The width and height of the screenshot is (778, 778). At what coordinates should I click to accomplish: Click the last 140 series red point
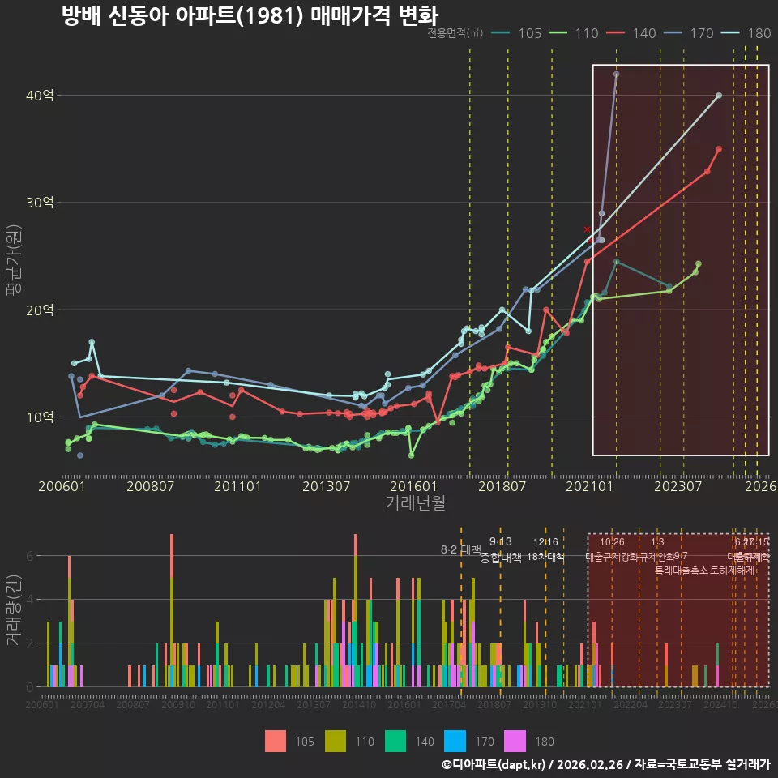pos(719,149)
